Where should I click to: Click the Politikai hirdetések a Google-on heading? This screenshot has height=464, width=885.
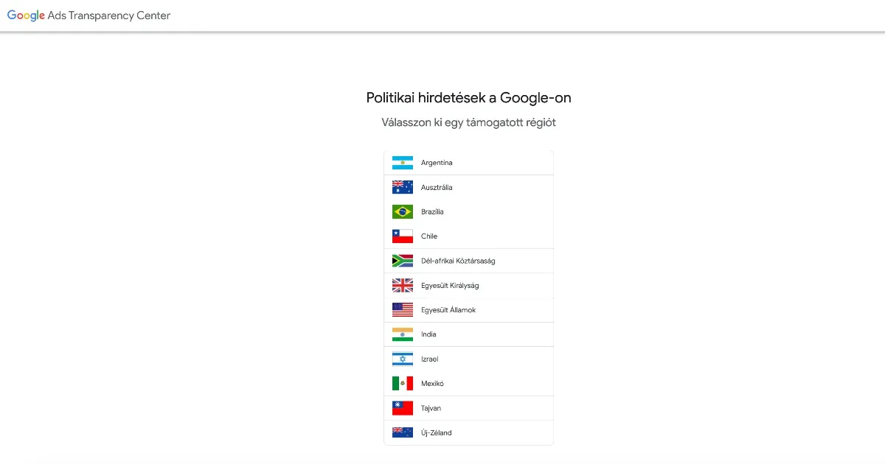click(x=468, y=98)
